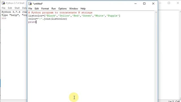This screenshot has height=102, width=181.
Task: Click the 'White' string in listcolor
Action: [x=99, y=16]
